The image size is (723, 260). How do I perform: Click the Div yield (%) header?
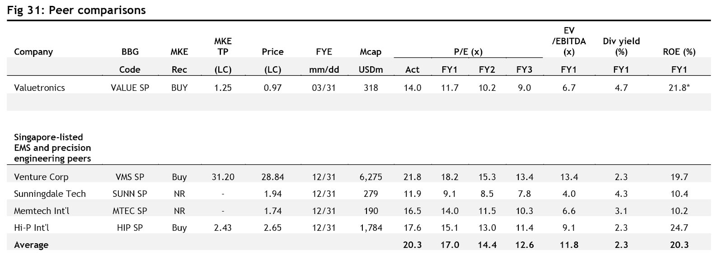tap(621, 46)
